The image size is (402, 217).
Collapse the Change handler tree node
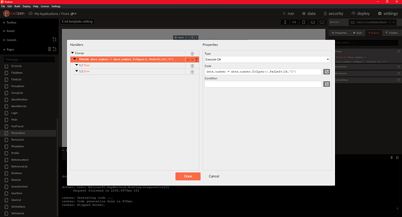click(x=73, y=53)
